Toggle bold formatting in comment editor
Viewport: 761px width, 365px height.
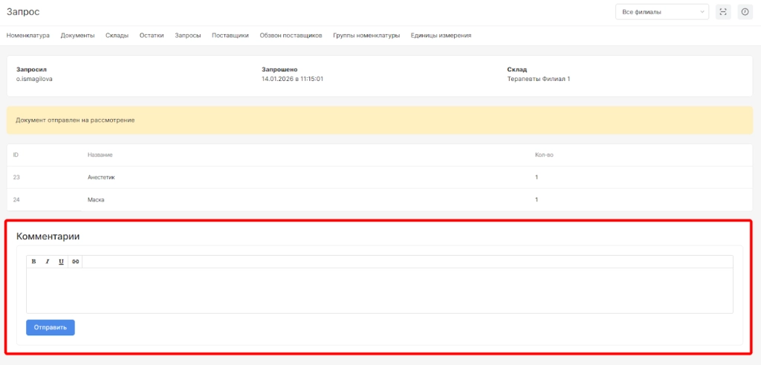point(33,262)
